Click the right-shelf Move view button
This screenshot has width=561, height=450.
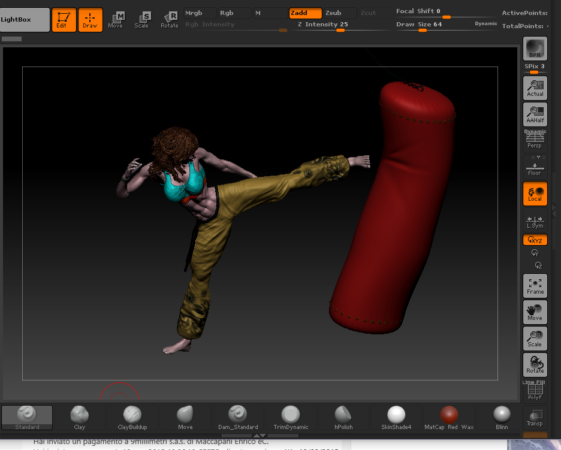(x=535, y=312)
